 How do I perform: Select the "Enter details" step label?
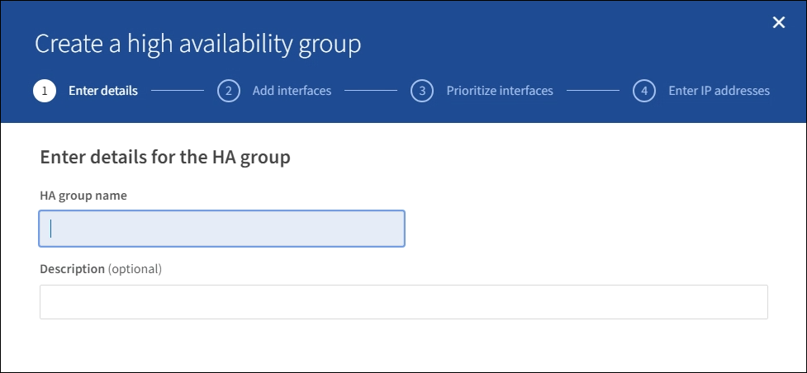(103, 91)
